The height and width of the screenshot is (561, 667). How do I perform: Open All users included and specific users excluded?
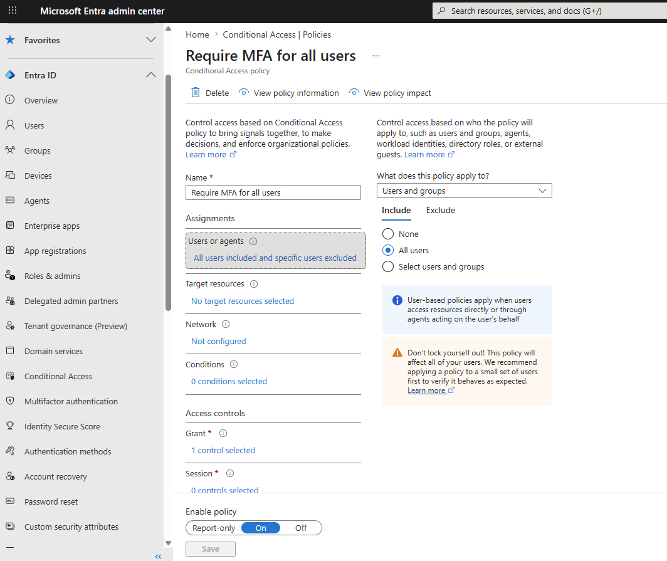click(275, 258)
